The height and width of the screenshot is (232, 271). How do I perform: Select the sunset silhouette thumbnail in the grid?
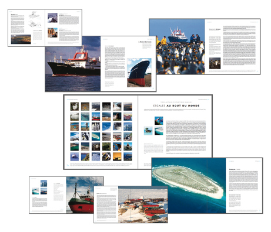click(x=117, y=156)
